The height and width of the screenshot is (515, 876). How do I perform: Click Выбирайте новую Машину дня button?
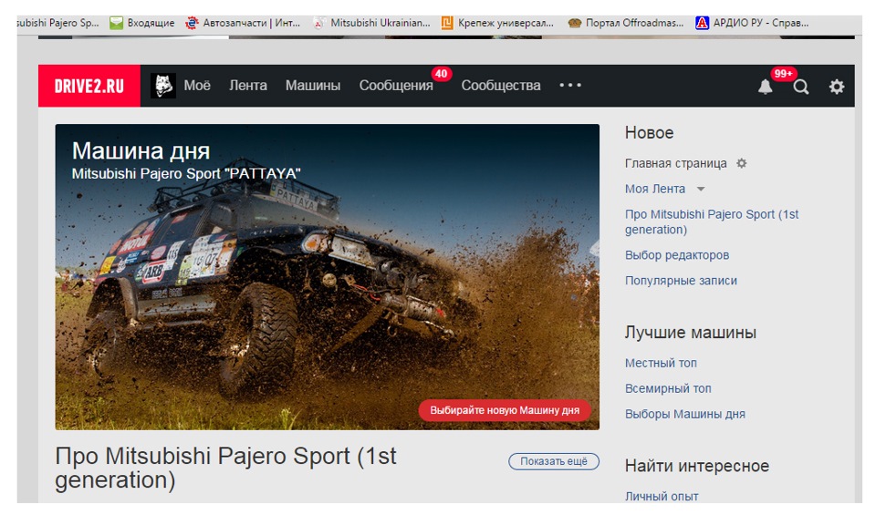coord(505,410)
